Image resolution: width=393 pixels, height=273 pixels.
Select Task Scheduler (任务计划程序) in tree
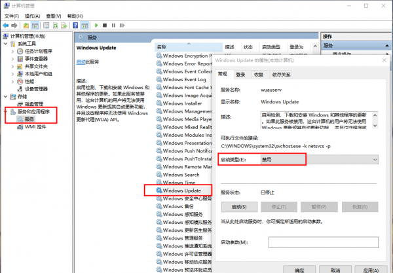click(x=38, y=51)
